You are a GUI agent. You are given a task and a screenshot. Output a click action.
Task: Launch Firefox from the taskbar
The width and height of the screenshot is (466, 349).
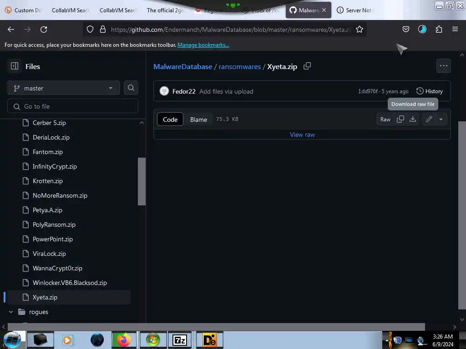pos(124,340)
